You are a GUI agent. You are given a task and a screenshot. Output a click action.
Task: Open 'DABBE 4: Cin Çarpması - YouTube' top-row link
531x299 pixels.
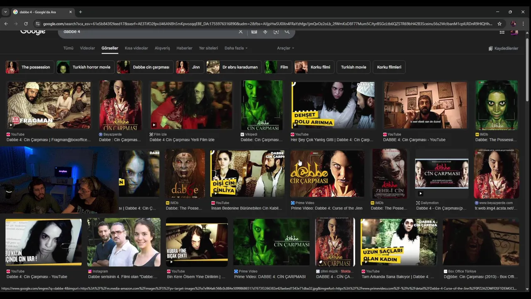pyautogui.click(x=414, y=140)
